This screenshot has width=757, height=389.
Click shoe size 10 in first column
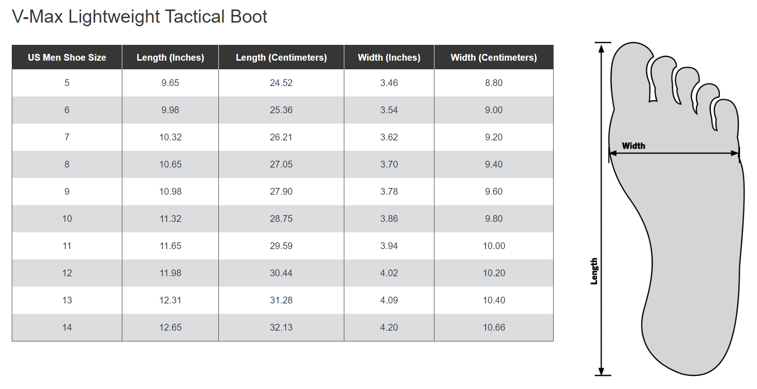pyautogui.click(x=67, y=219)
